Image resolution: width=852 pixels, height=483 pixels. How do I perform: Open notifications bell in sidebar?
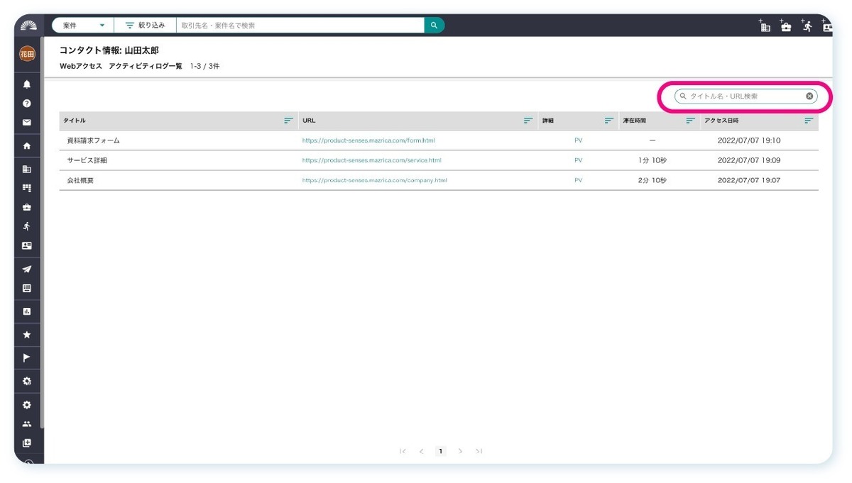[x=27, y=84]
